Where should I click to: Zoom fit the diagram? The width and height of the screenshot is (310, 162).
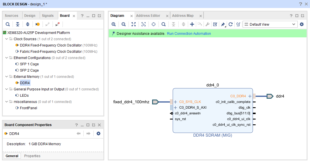[x=134, y=24]
